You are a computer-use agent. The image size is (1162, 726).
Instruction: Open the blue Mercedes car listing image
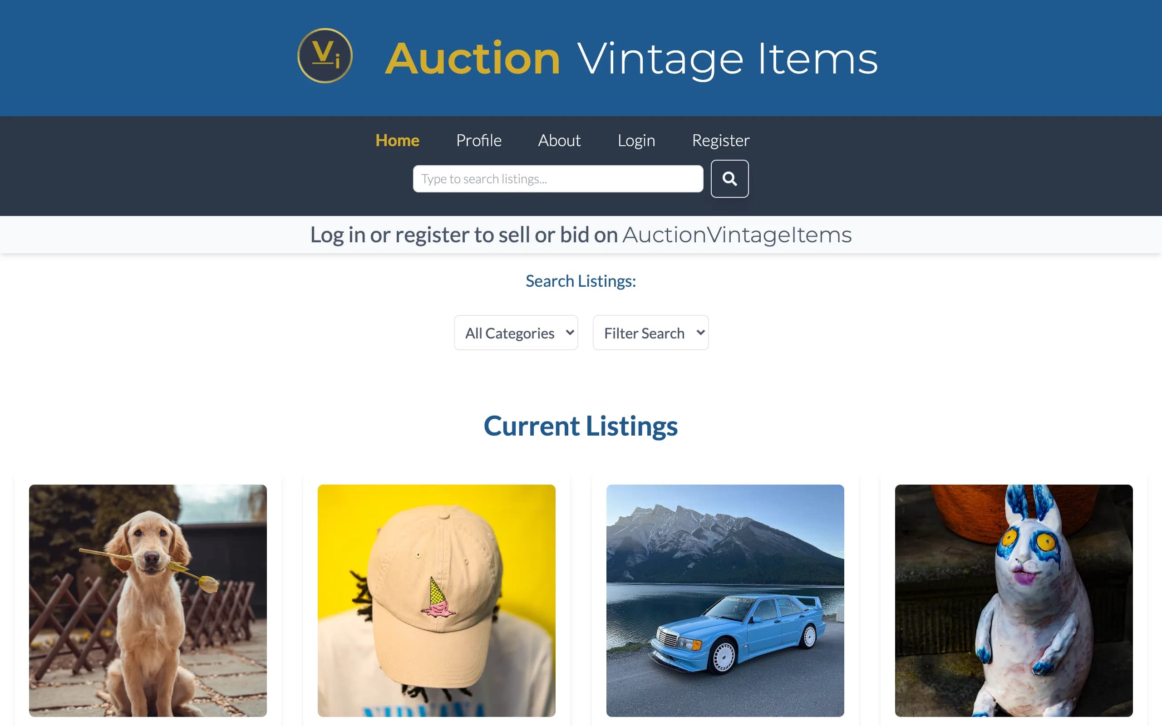725,600
